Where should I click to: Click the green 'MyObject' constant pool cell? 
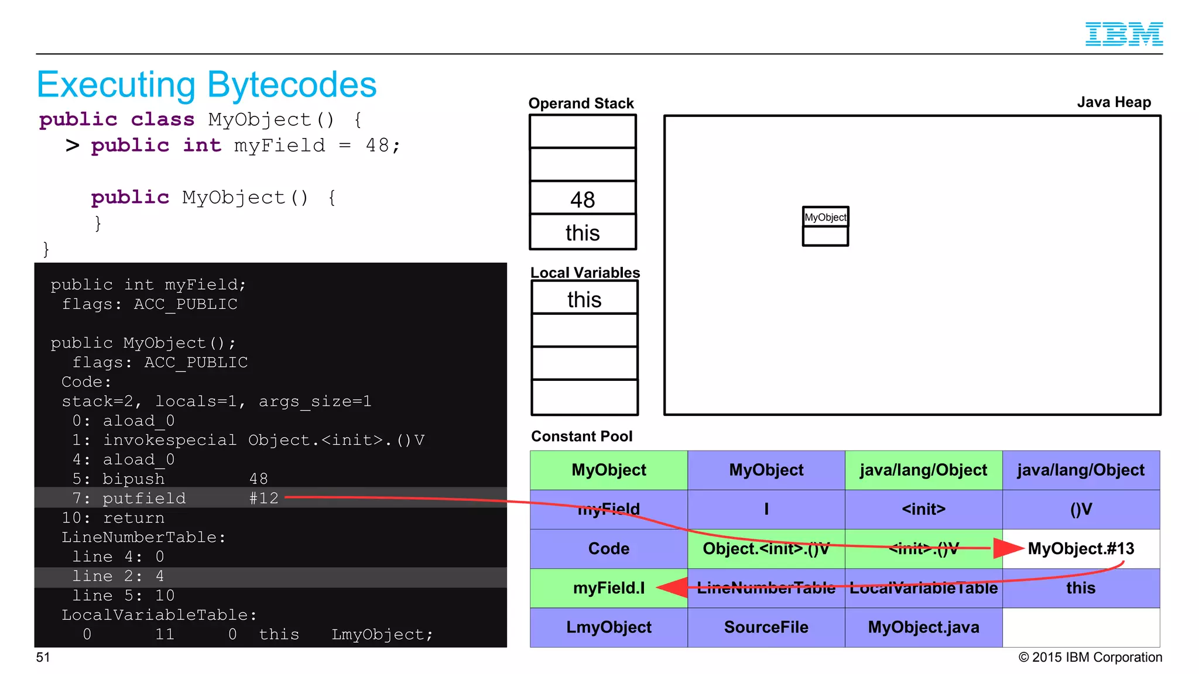click(x=609, y=470)
